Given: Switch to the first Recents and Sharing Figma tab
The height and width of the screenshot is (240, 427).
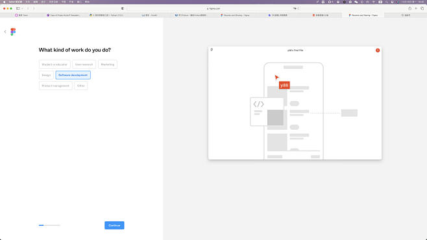Looking at the screenshot, I should [235, 15].
